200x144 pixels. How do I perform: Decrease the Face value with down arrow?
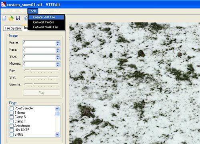coord(58,51)
